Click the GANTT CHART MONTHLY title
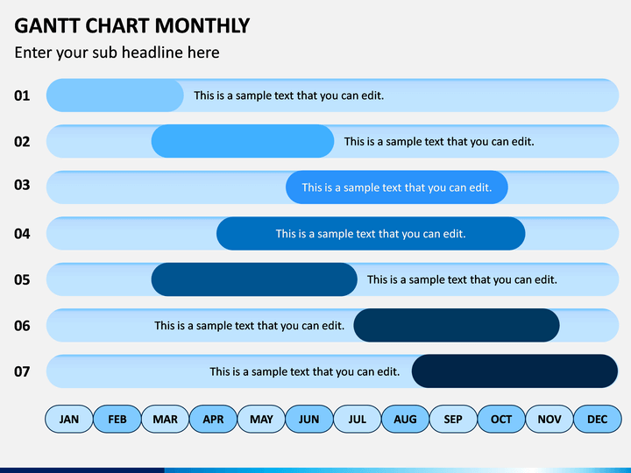Screen dimensions: 631x473 (132, 25)
